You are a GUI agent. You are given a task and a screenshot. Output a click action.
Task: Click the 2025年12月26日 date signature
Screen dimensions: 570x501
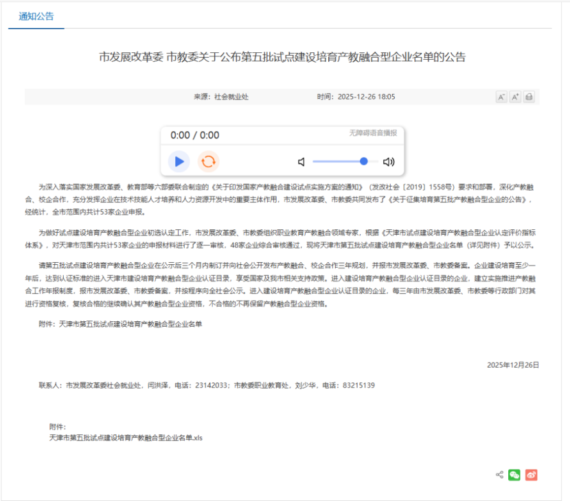point(513,364)
